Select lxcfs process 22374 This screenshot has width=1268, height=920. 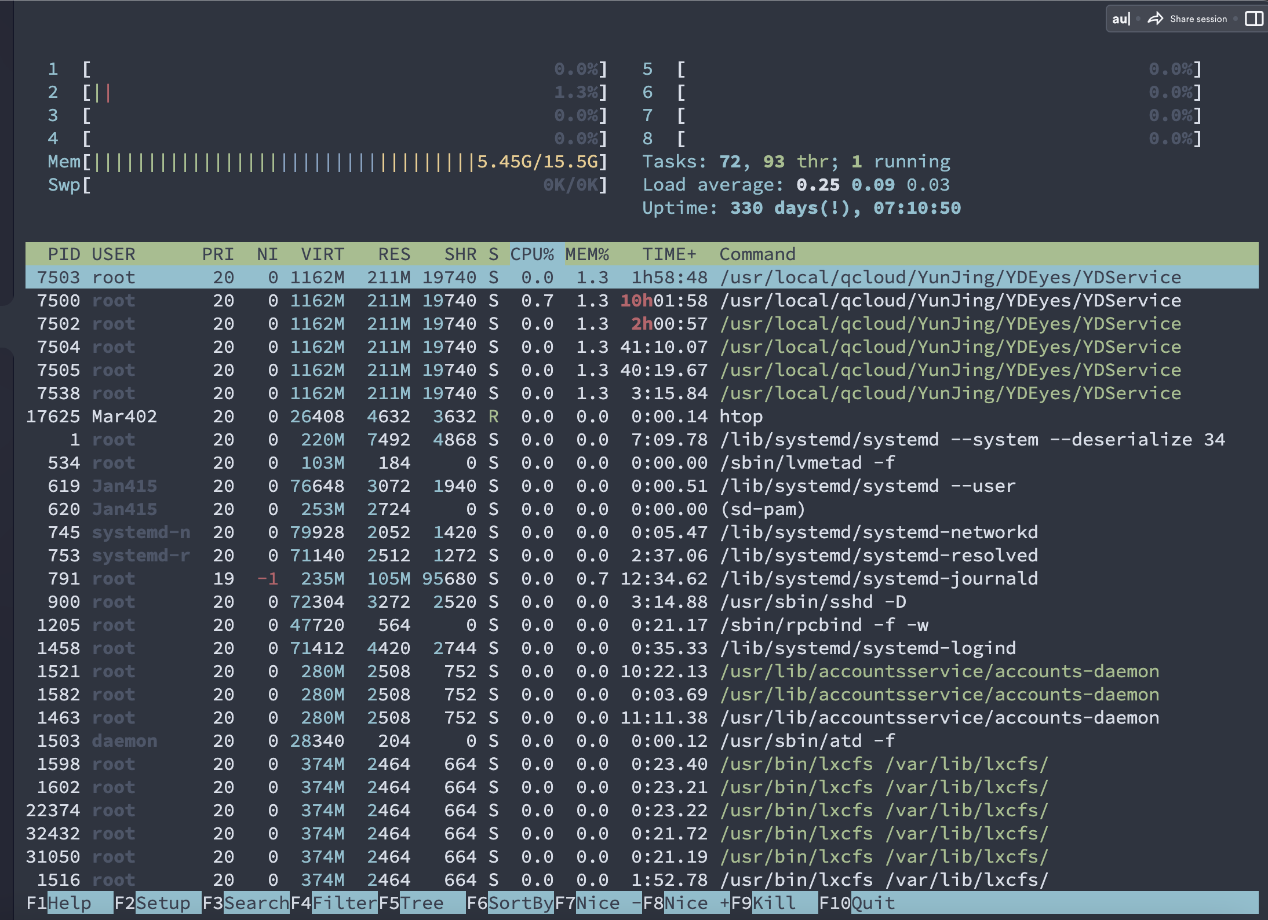tap(642, 810)
